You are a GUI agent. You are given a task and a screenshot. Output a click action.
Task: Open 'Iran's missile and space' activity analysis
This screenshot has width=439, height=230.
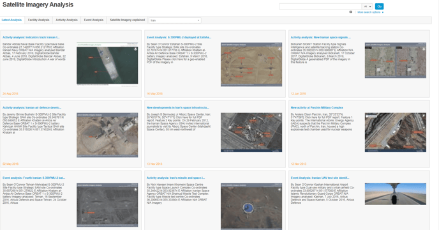click(176, 178)
